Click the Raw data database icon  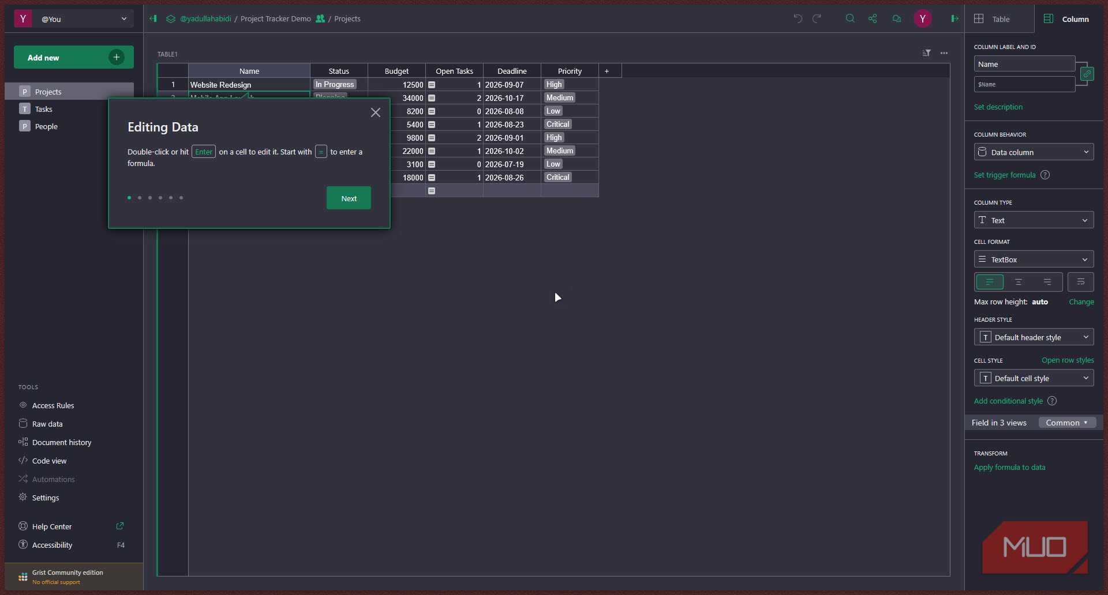[23, 423]
